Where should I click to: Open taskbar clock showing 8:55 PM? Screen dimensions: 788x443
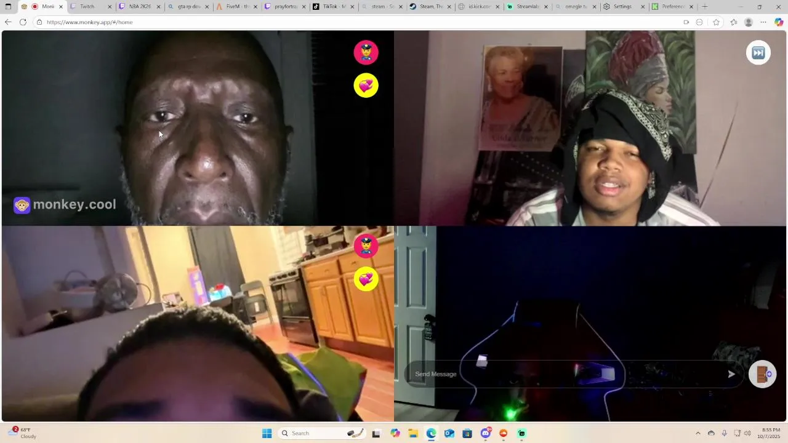pyautogui.click(x=770, y=433)
